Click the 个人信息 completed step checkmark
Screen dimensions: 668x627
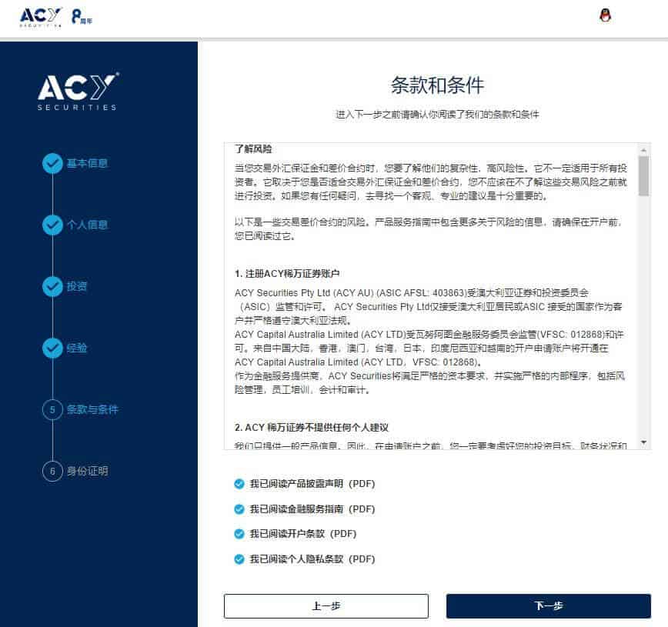53,225
